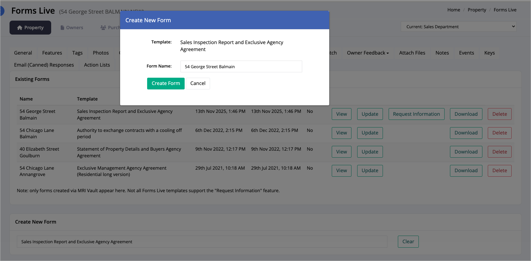
Task: Click the Purchasers people icon
Action: pyautogui.click(x=103, y=28)
